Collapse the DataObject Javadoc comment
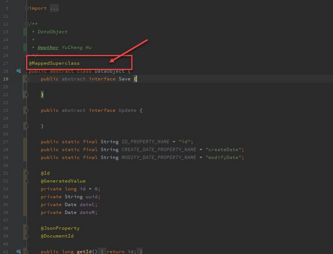Screen dimensions: 333x254 [27, 24]
